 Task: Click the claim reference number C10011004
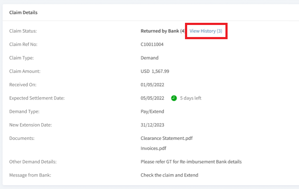point(152,44)
